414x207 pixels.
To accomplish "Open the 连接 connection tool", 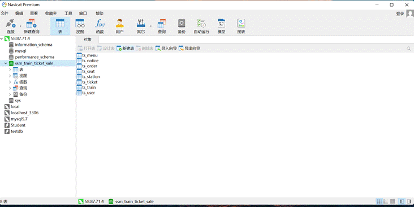I will 11,27.
